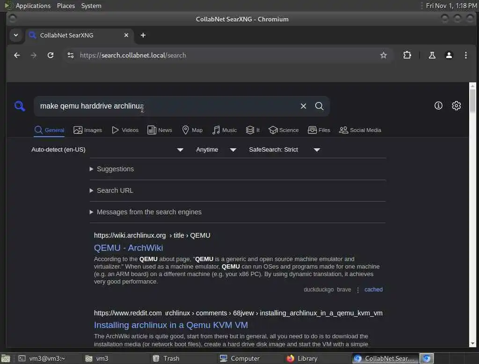
Task: Select CollabNet SearXNG taskbar item
Action: [x=385, y=358]
